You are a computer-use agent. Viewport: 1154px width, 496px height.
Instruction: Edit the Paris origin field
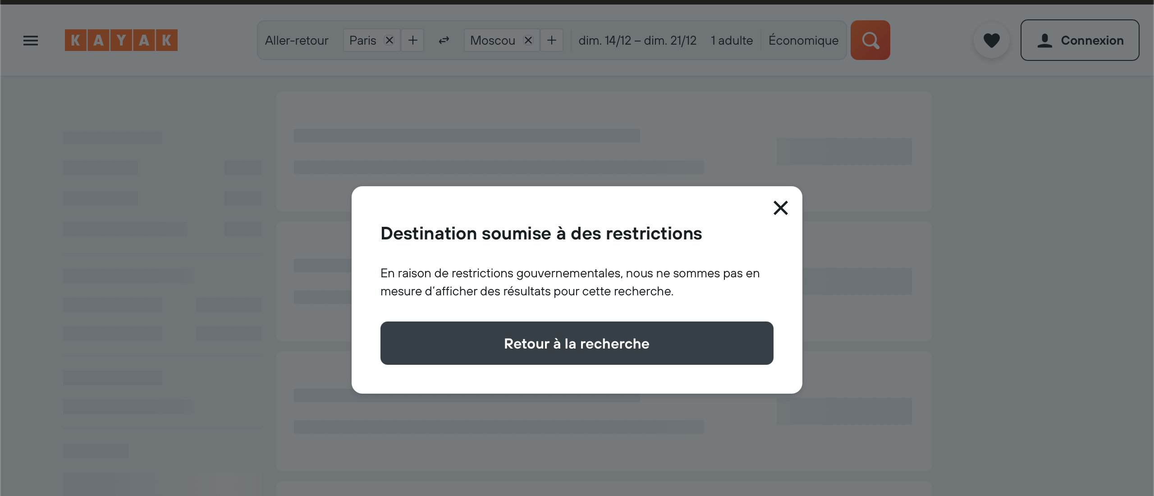pyautogui.click(x=363, y=40)
